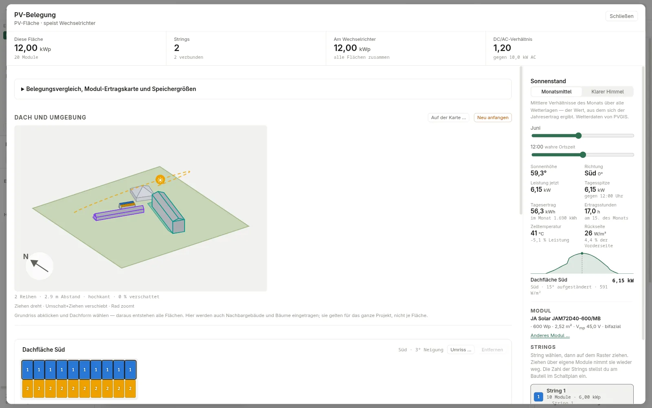Open Umriss ... for Dachfläche Süd
652x408 pixels.
tap(460, 350)
